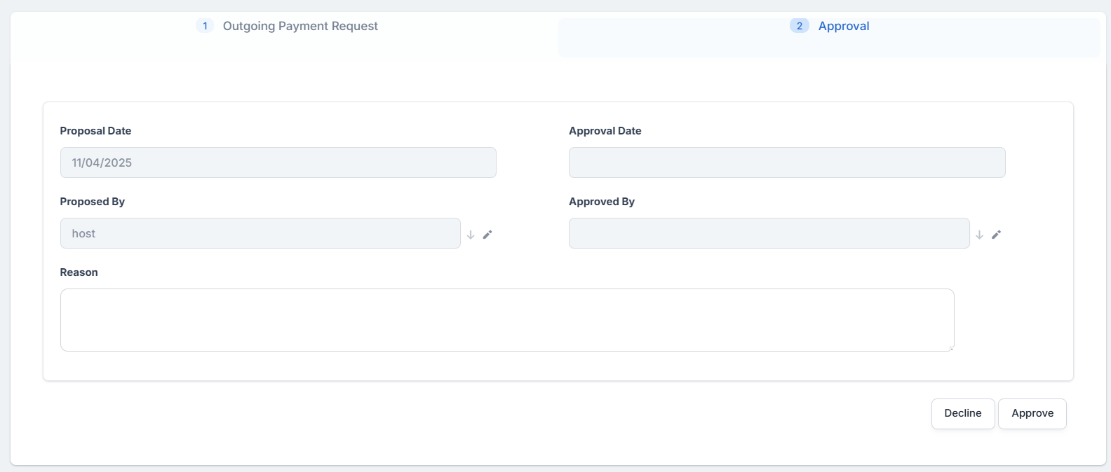Screen dimensions: 1111x472
Task: Select the Proposed By field containing host
Action: pyautogui.click(x=260, y=233)
